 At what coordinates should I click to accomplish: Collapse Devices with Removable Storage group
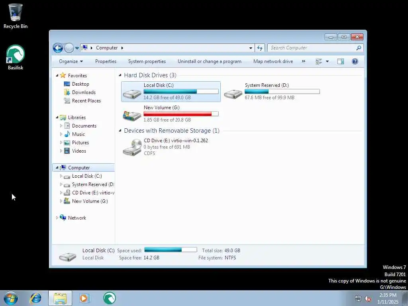tap(120, 131)
